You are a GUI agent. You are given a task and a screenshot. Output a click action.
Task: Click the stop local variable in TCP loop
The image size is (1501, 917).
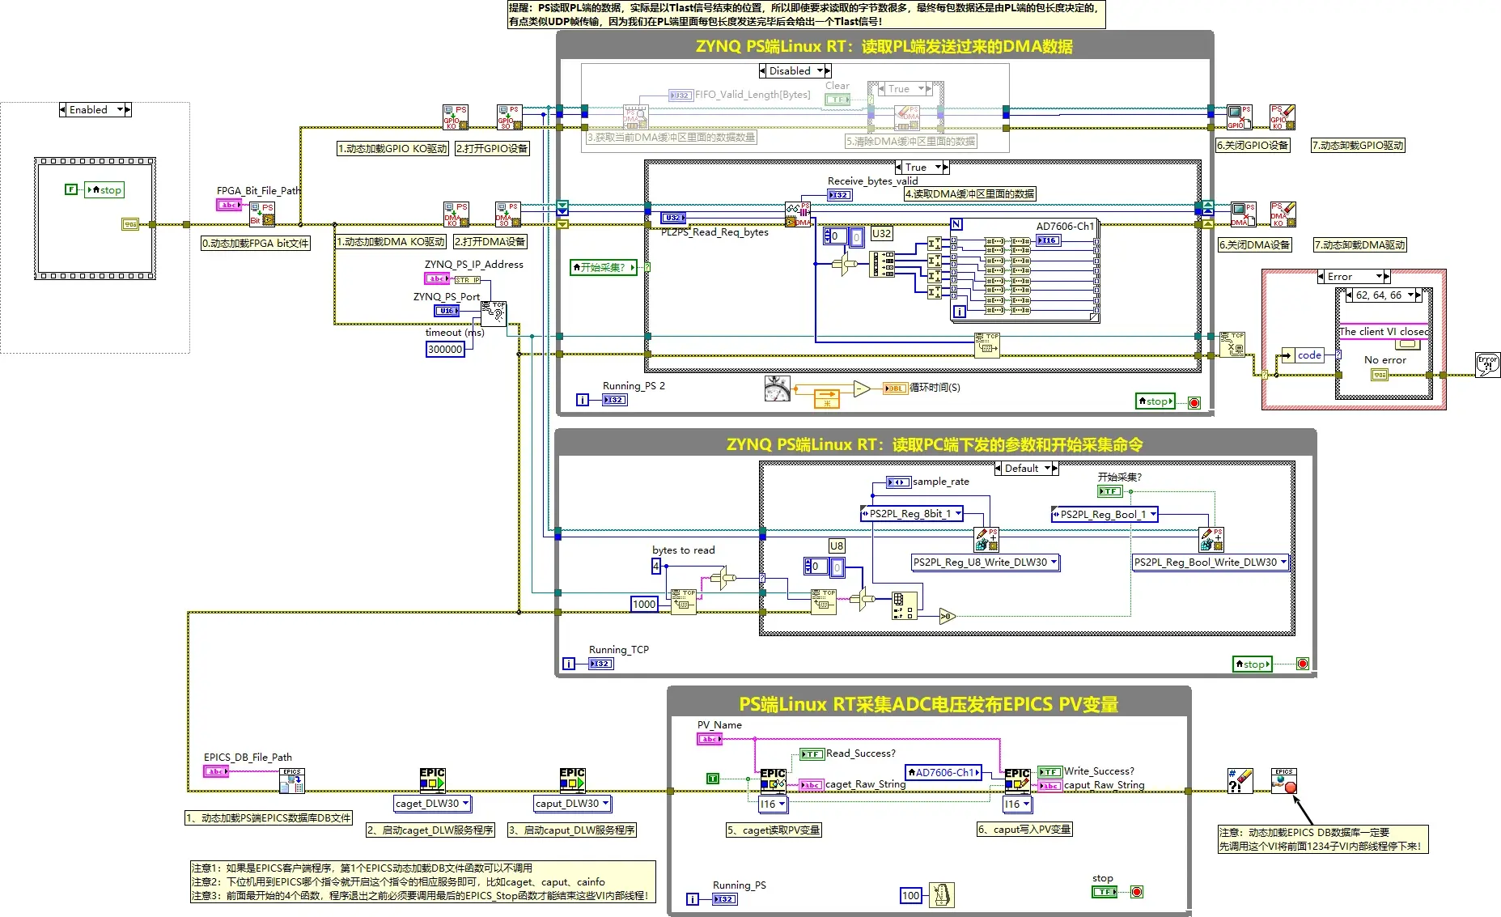coord(1253,664)
